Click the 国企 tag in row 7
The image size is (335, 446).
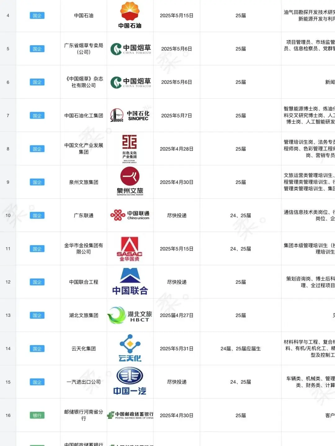tap(37, 116)
